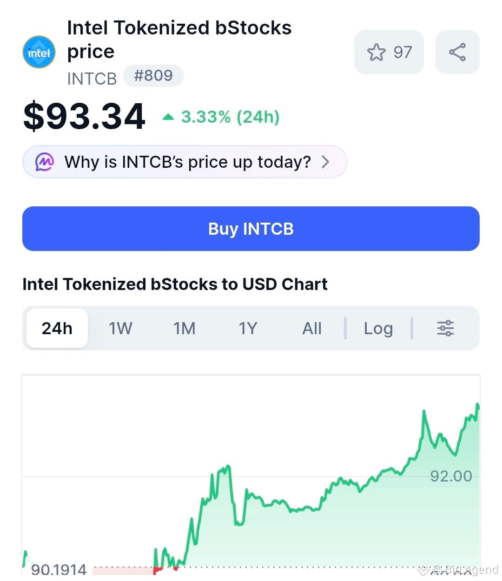Click the 3.33% (24h) change label
This screenshot has height=581, width=502.
pyautogui.click(x=230, y=117)
